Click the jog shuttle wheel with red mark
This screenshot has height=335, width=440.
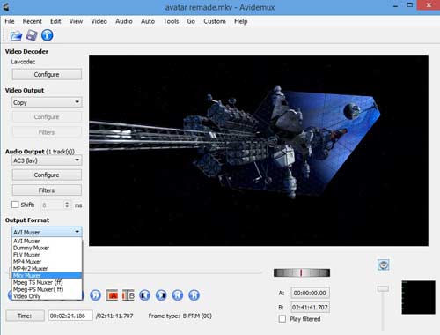coord(302,272)
